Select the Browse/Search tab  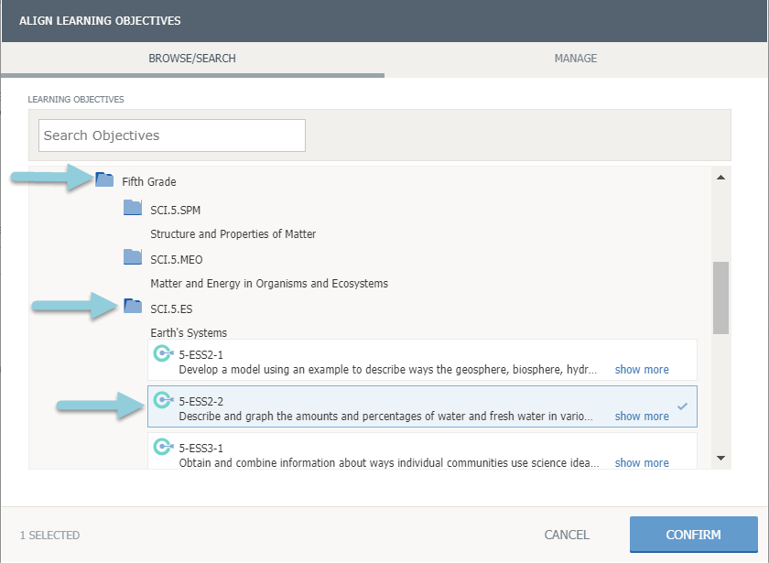[x=192, y=59]
